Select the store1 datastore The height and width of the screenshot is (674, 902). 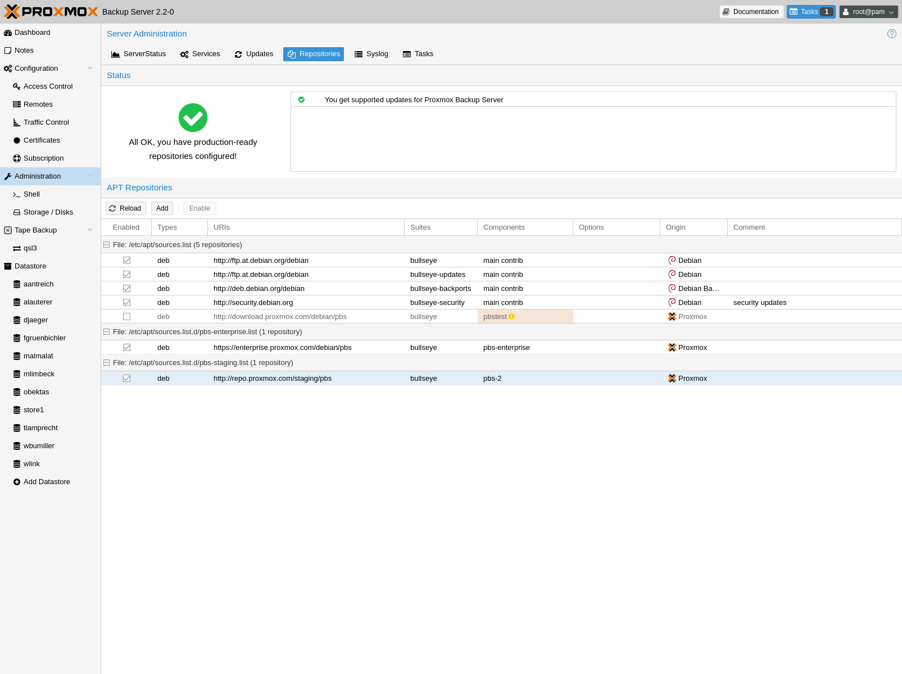pyautogui.click(x=33, y=410)
